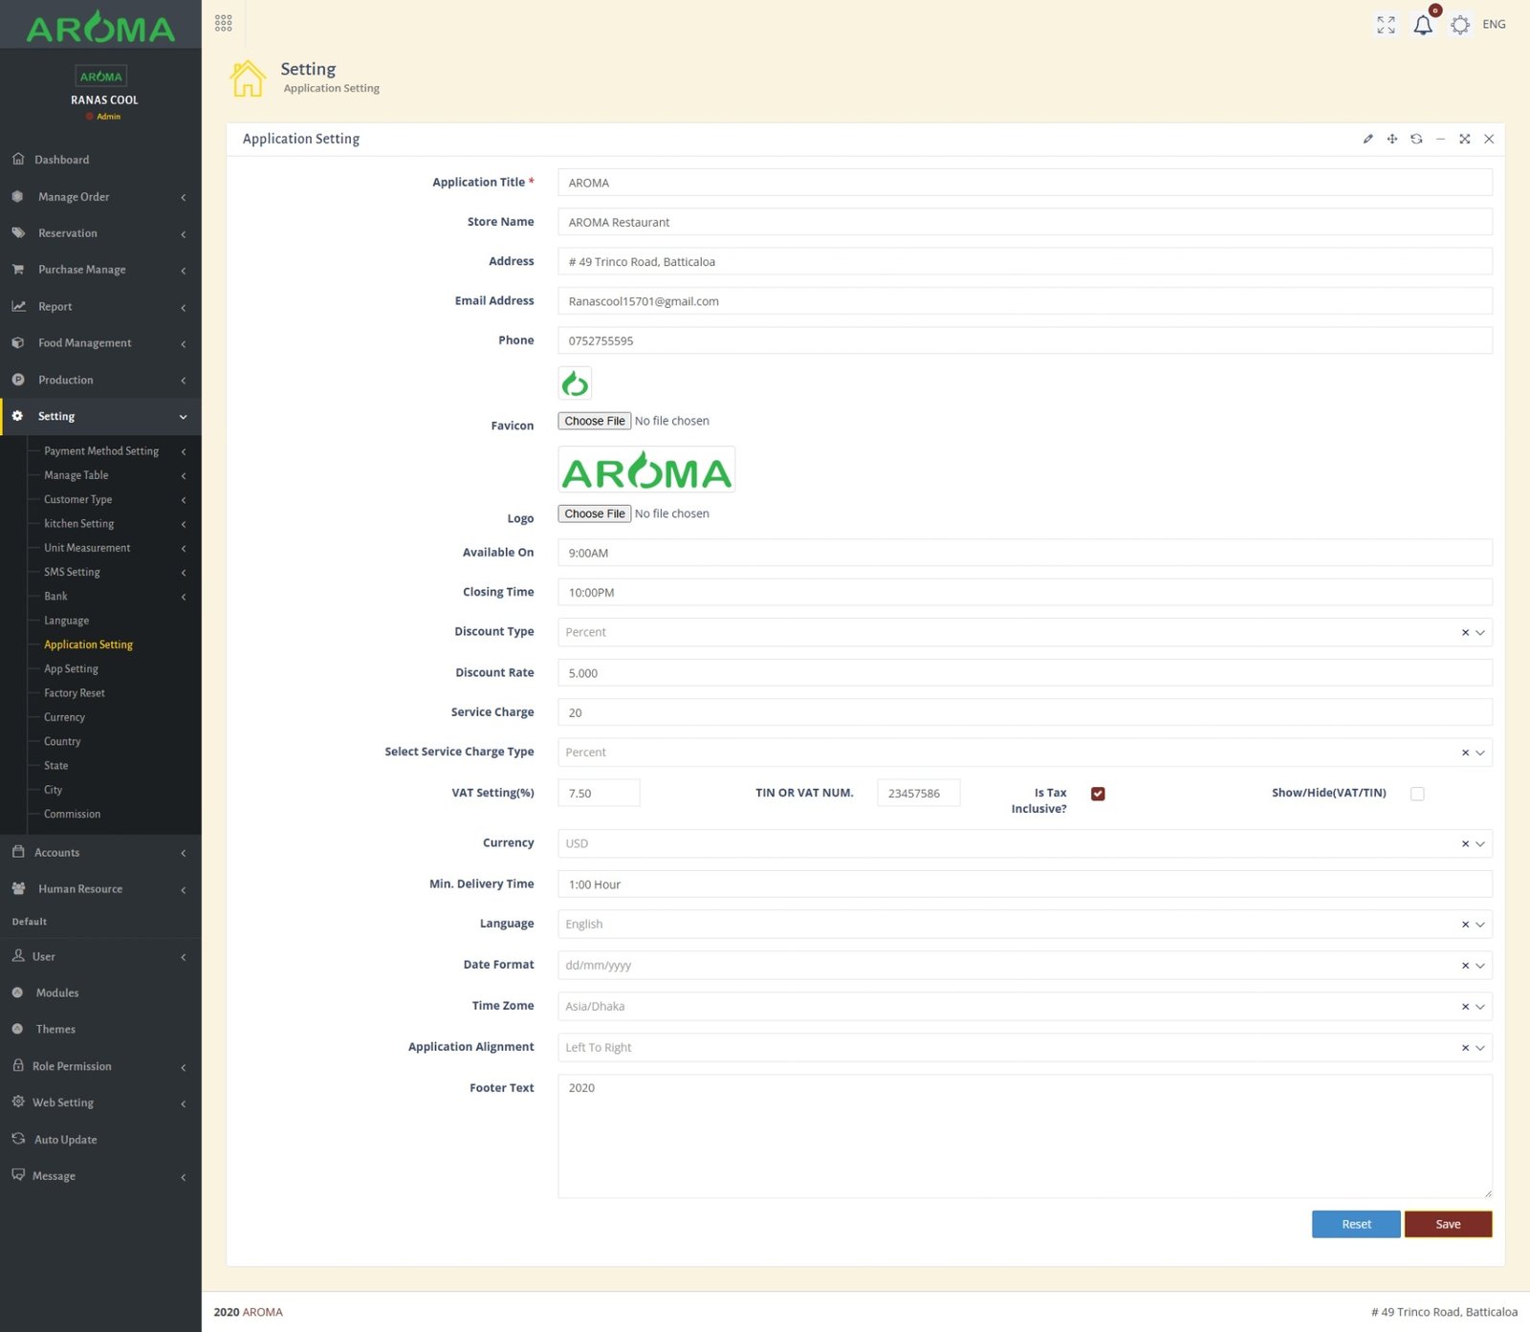Image resolution: width=1530 pixels, height=1332 pixels.
Task: Enable the Show/Hide(VAT/TIN) checkbox
Action: pyautogui.click(x=1417, y=794)
